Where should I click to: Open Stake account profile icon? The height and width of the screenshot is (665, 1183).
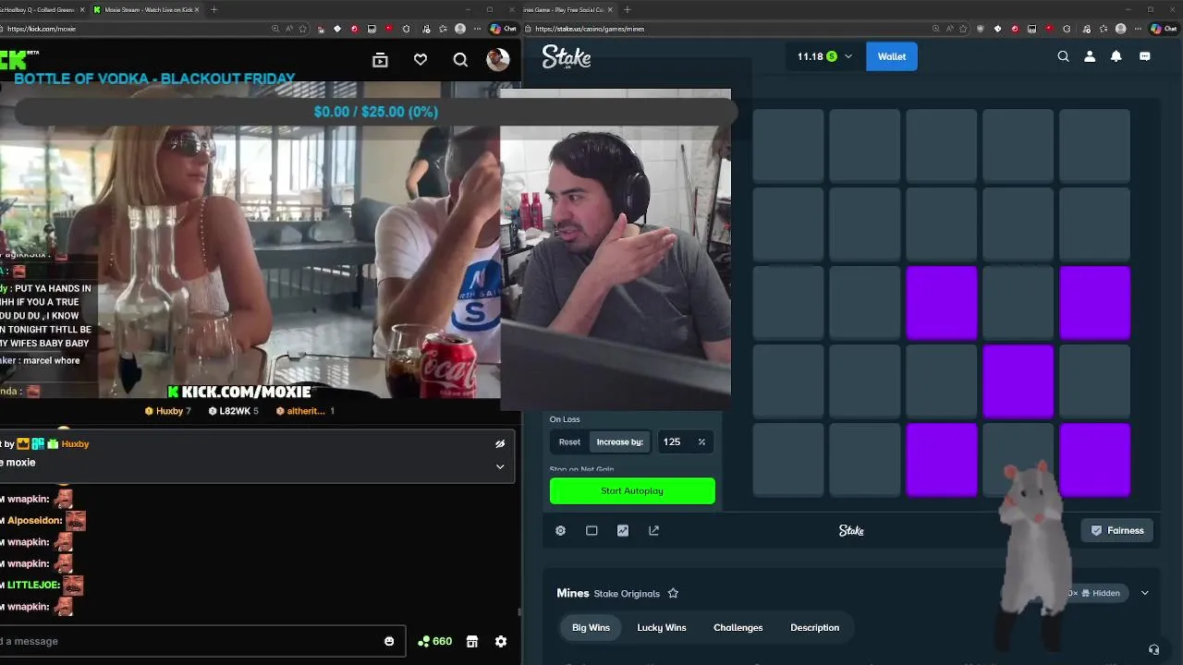(1090, 56)
